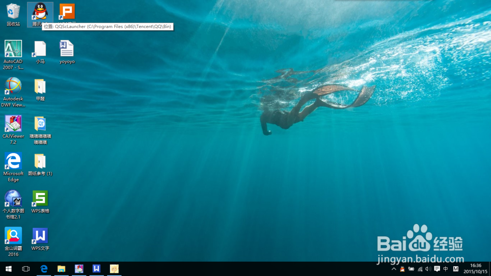Select the WPS表格 spreadsheet shortcut
The image size is (491, 276).
click(40, 202)
